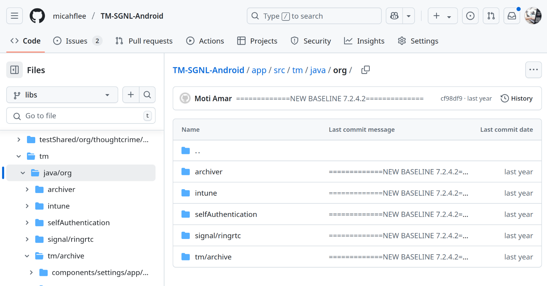Screen dimensions: 547x286
Task: Open TM-SGNL-Android breadcrumb link
Action: pos(208,70)
